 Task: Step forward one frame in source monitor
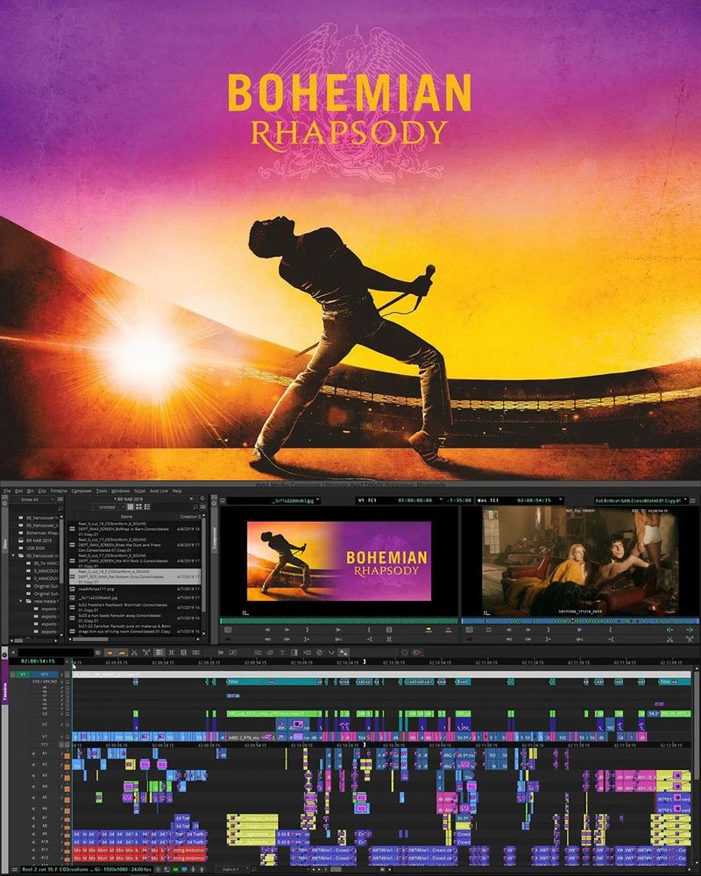[287, 630]
